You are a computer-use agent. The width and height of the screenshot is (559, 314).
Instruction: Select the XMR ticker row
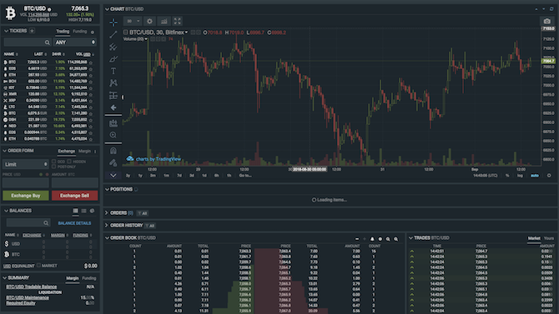(x=48, y=94)
